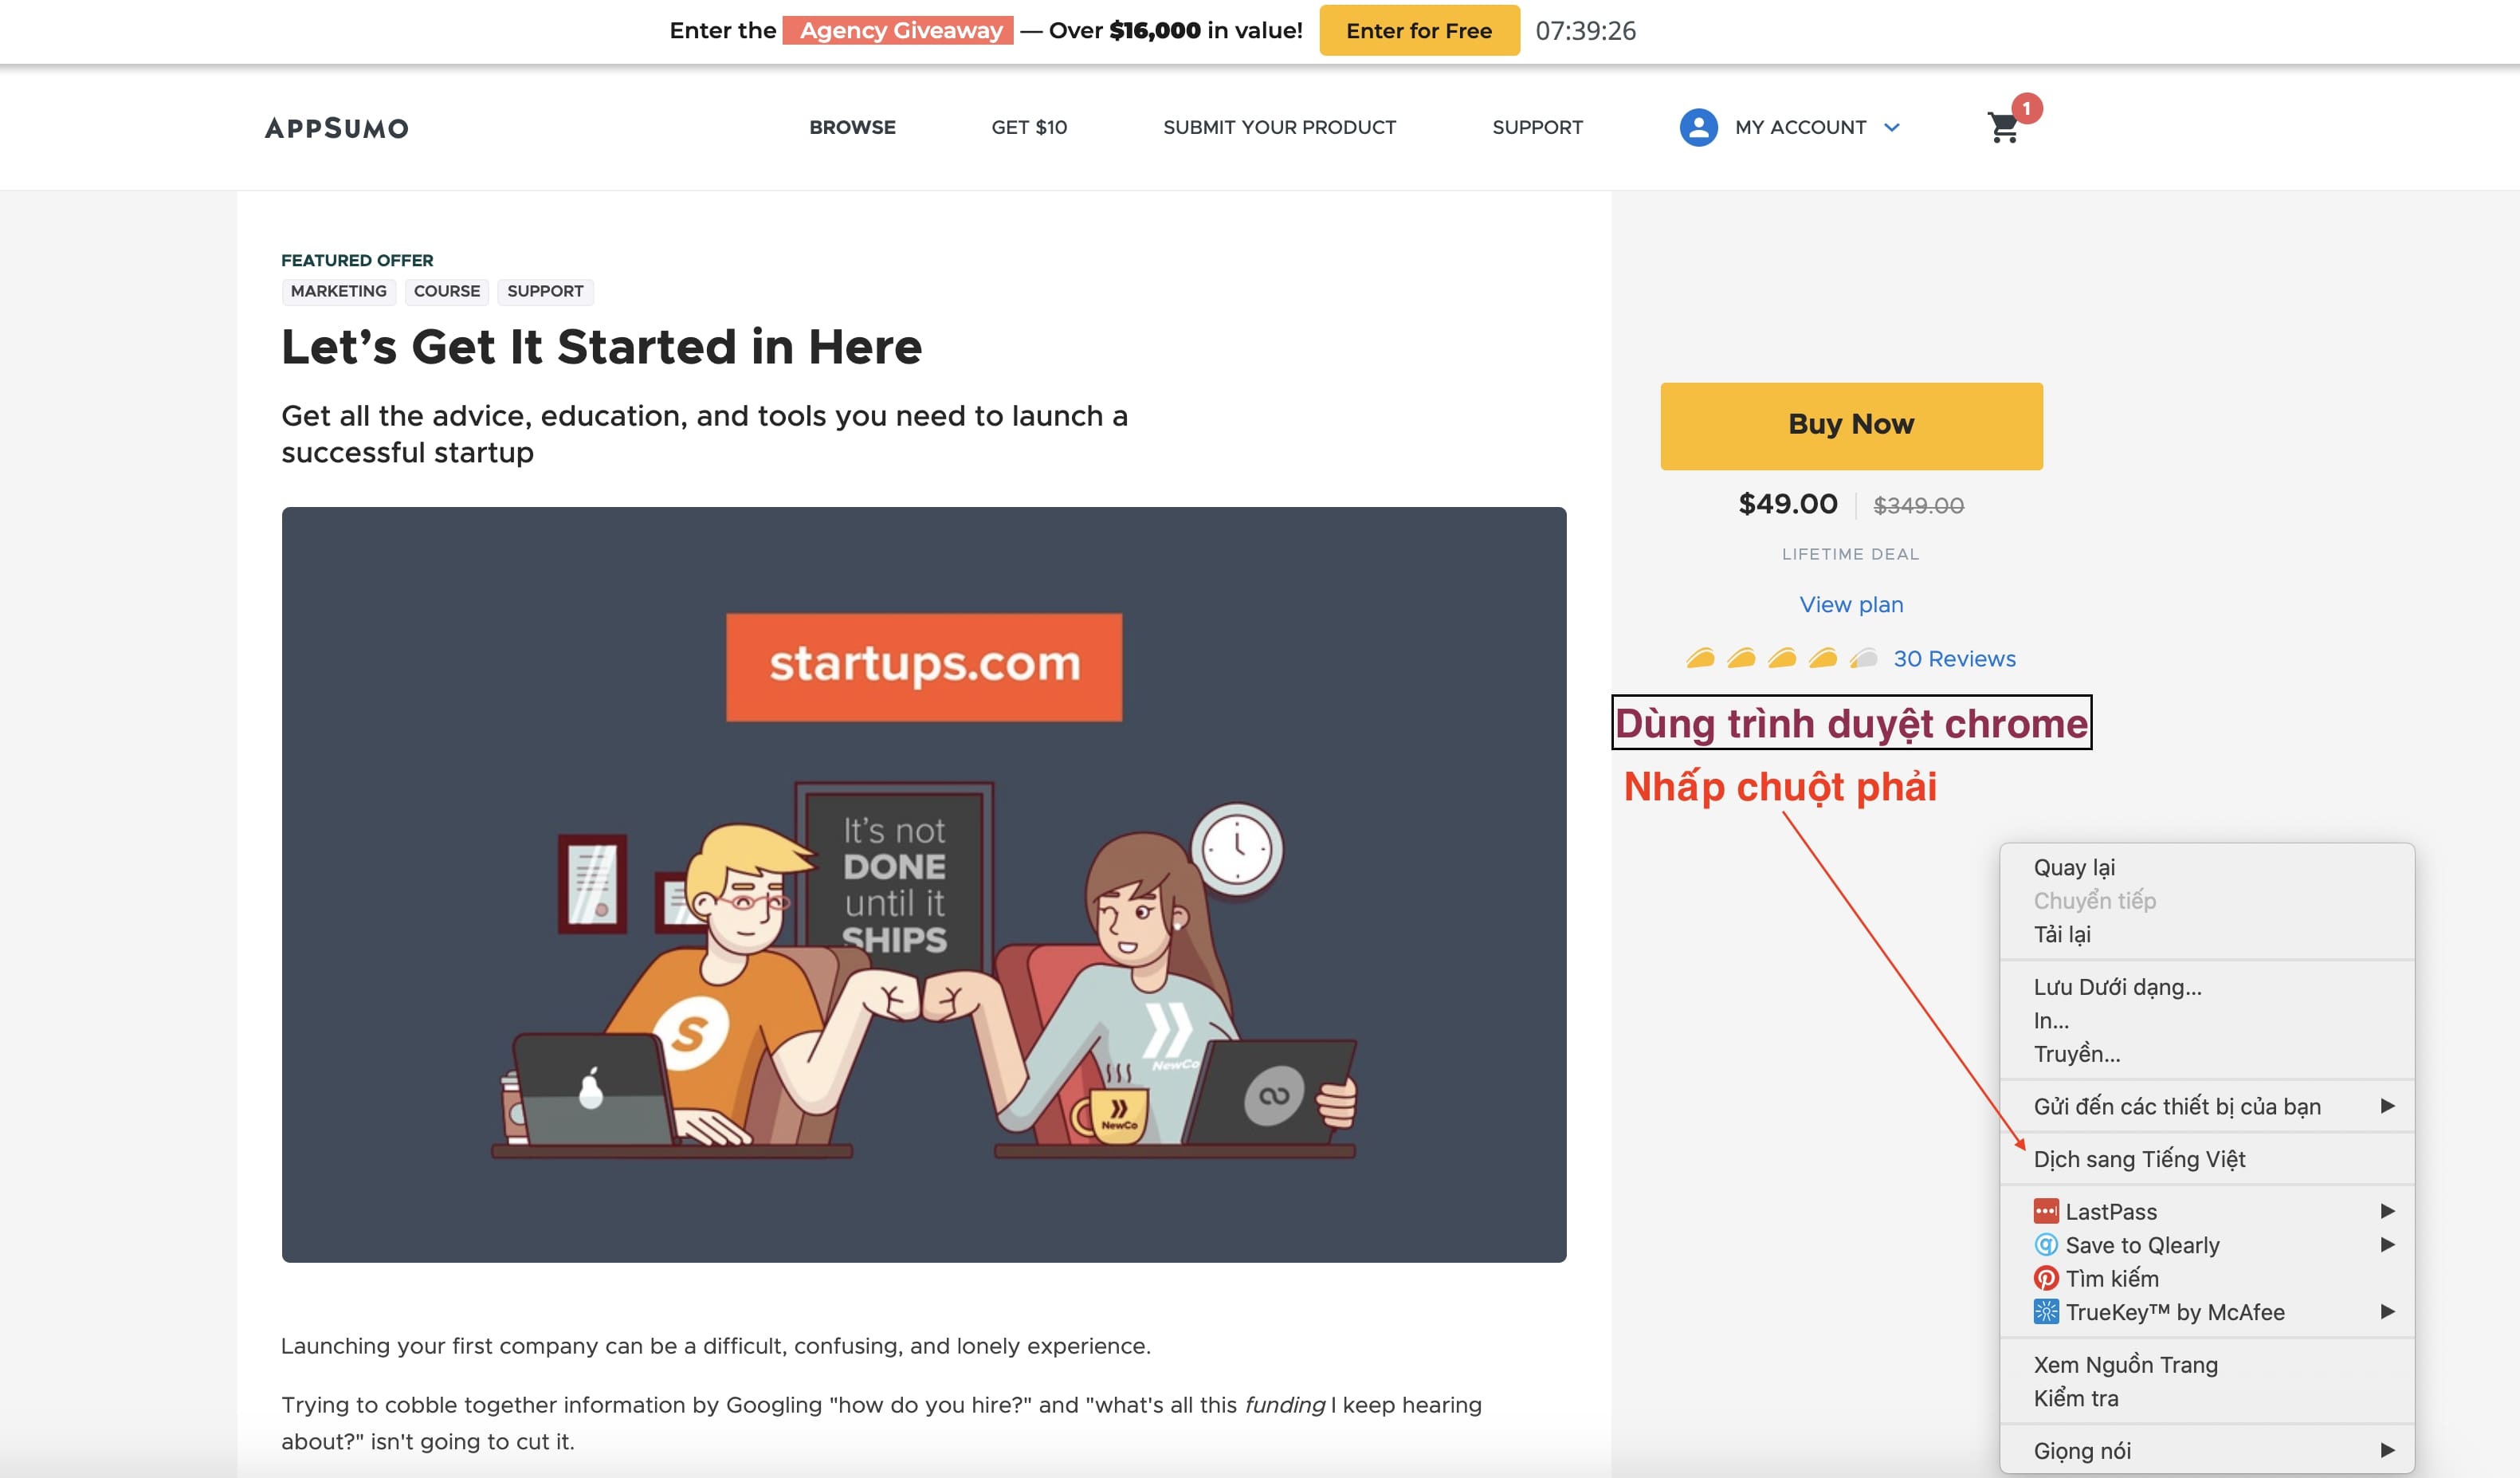Expand the Giọng nói submenu arrow
Screen dimensions: 2520x1478
tap(2387, 1450)
